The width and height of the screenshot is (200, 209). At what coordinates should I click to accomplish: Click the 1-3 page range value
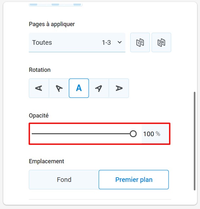coord(106,43)
